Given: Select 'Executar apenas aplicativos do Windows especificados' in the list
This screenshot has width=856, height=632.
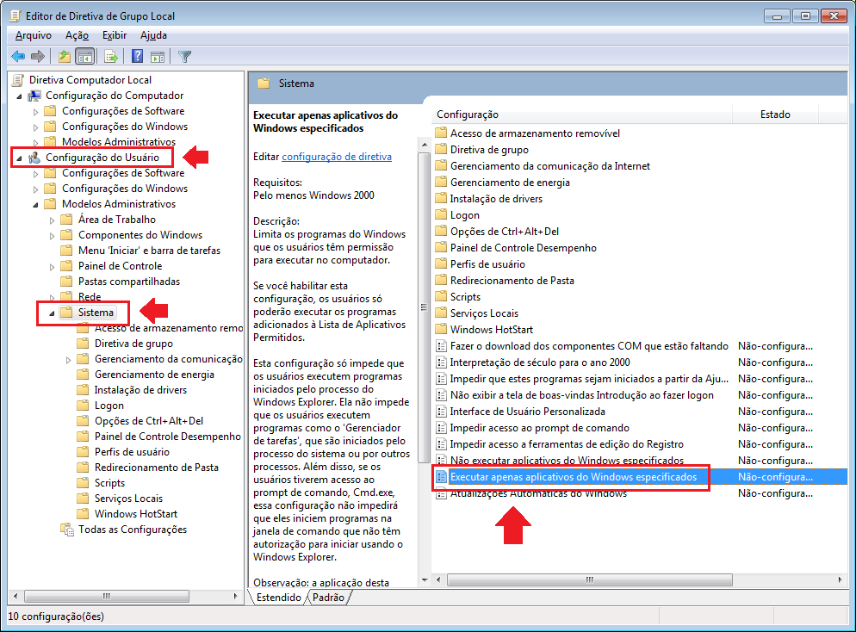Looking at the screenshot, I should click(574, 477).
